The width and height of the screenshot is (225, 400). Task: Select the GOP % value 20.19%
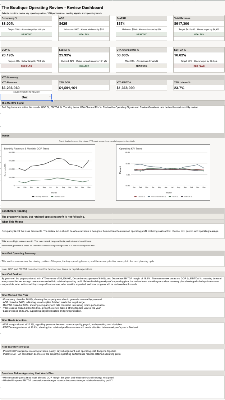tap(27, 55)
